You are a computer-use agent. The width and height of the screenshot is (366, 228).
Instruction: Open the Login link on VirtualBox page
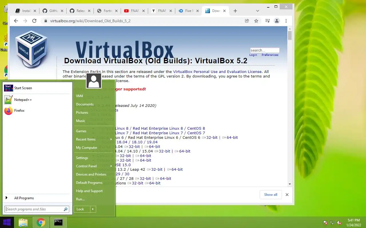[x=253, y=55]
